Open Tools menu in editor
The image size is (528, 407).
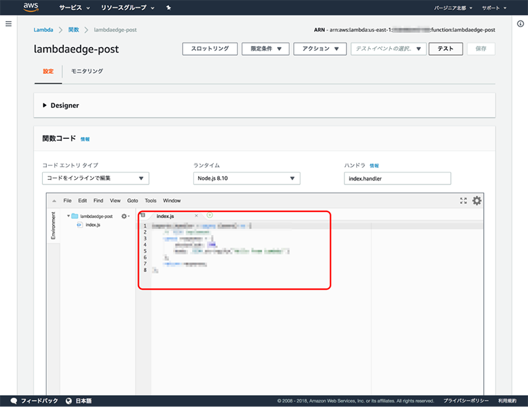(150, 201)
